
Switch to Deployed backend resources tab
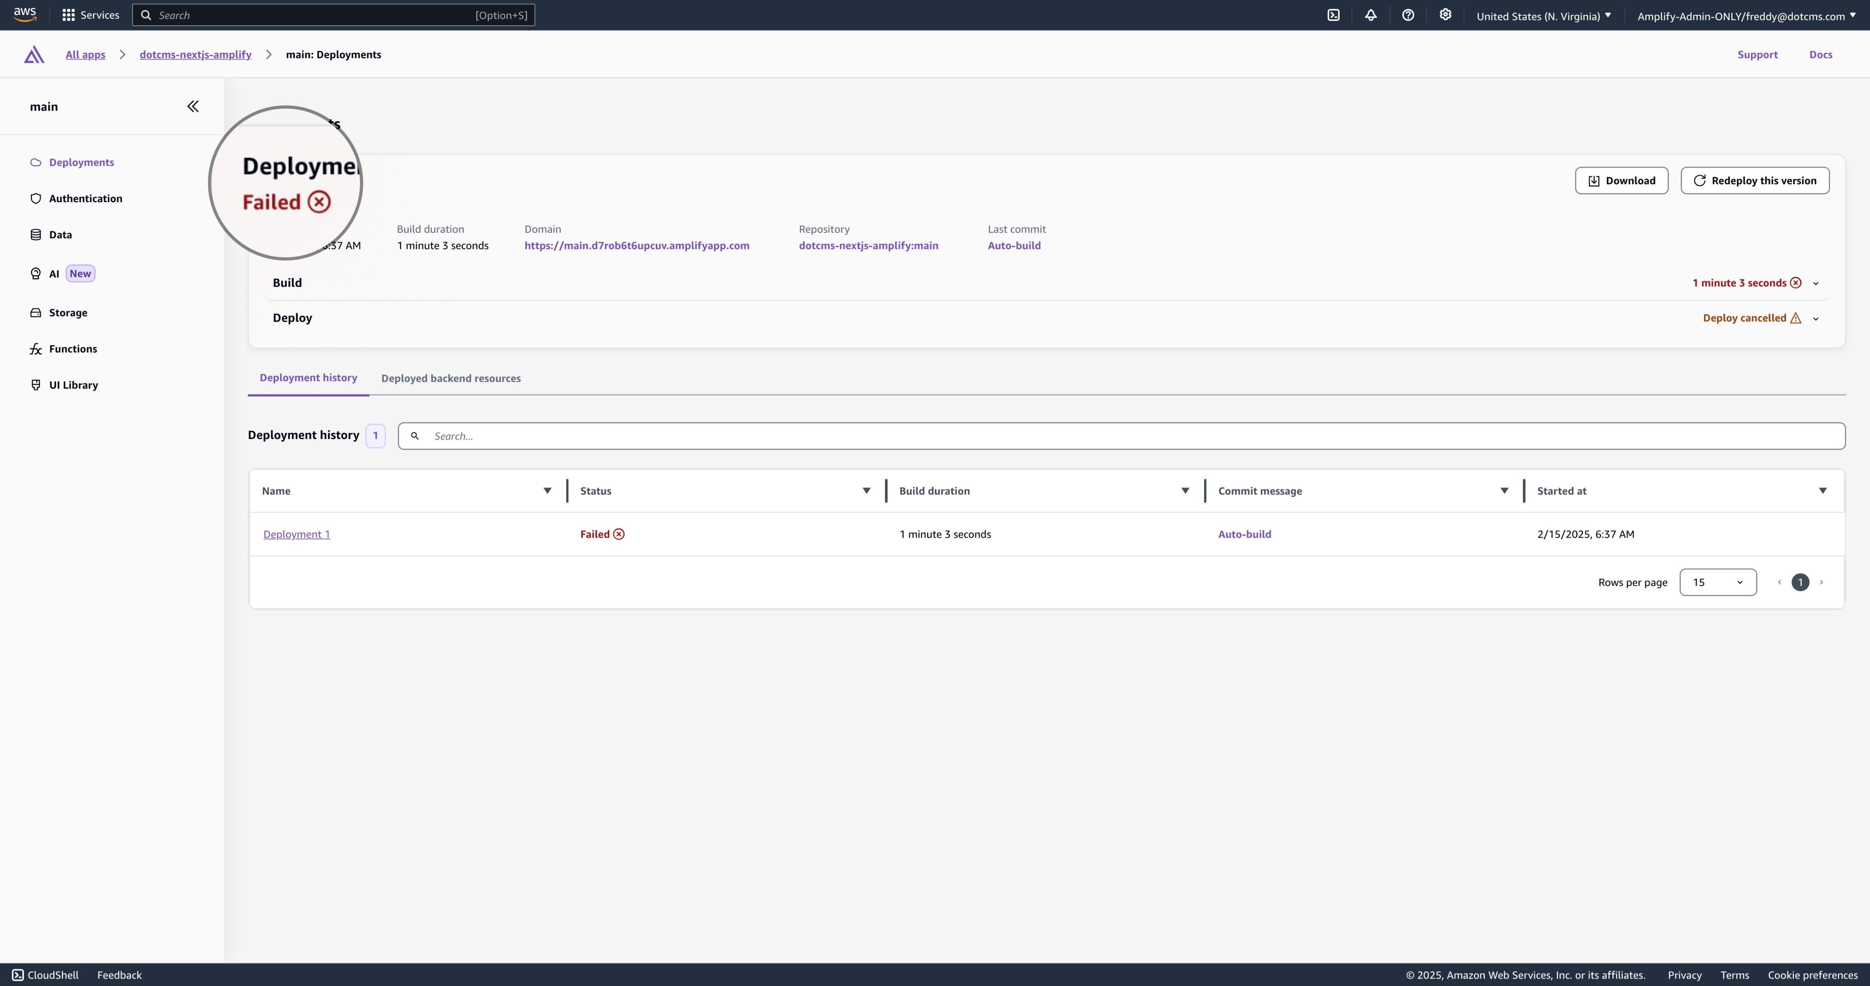451,378
